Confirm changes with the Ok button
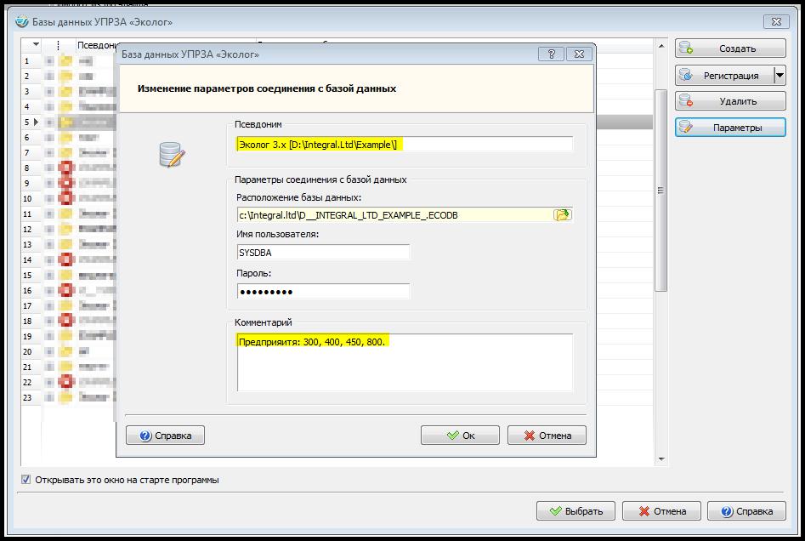This screenshot has width=805, height=541. [460, 436]
